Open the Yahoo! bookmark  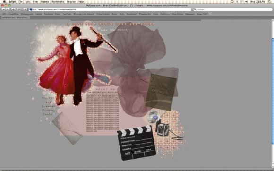39,14
